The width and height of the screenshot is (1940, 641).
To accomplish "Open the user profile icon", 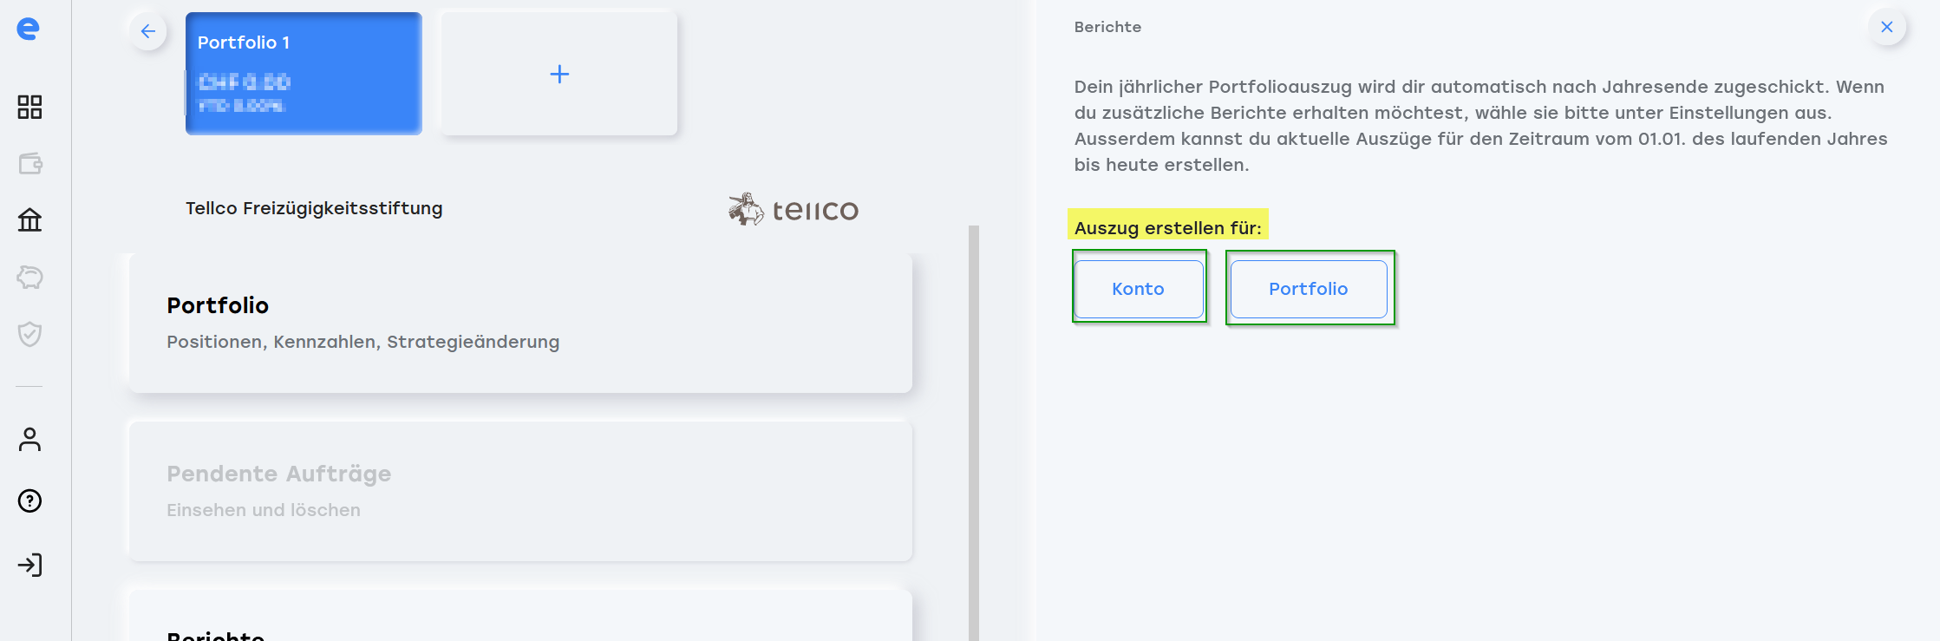I will (29, 440).
